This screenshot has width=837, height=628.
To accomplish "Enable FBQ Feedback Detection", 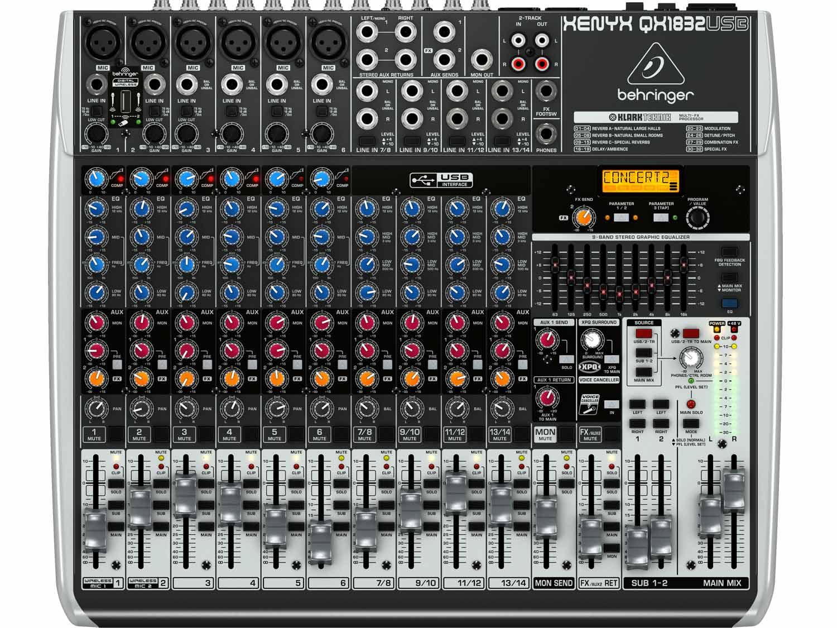I will [x=729, y=252].
